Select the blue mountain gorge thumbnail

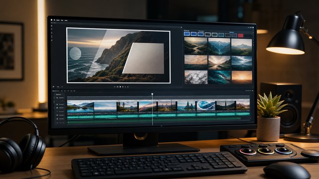click(219, 46)
